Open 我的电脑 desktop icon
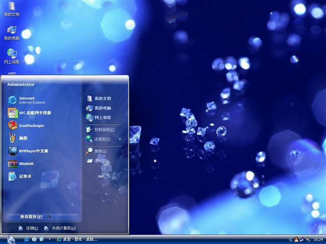Image resolution: width=326 pixels, height=244 pixels. click(x=12, y=33)
